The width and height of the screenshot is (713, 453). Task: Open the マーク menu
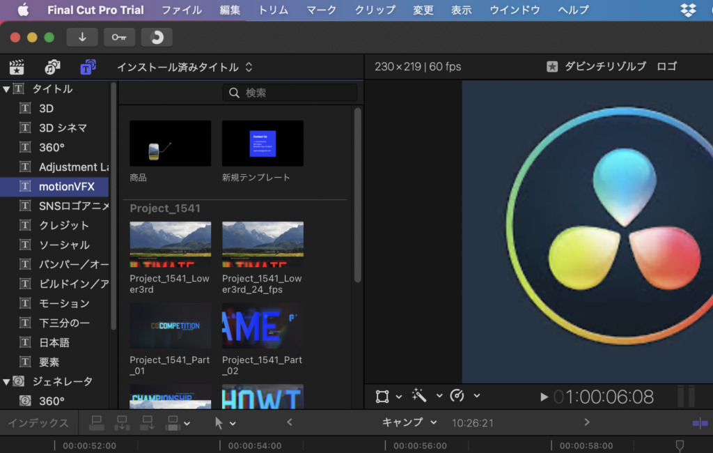pyautogui.click(x=321, y=10)
